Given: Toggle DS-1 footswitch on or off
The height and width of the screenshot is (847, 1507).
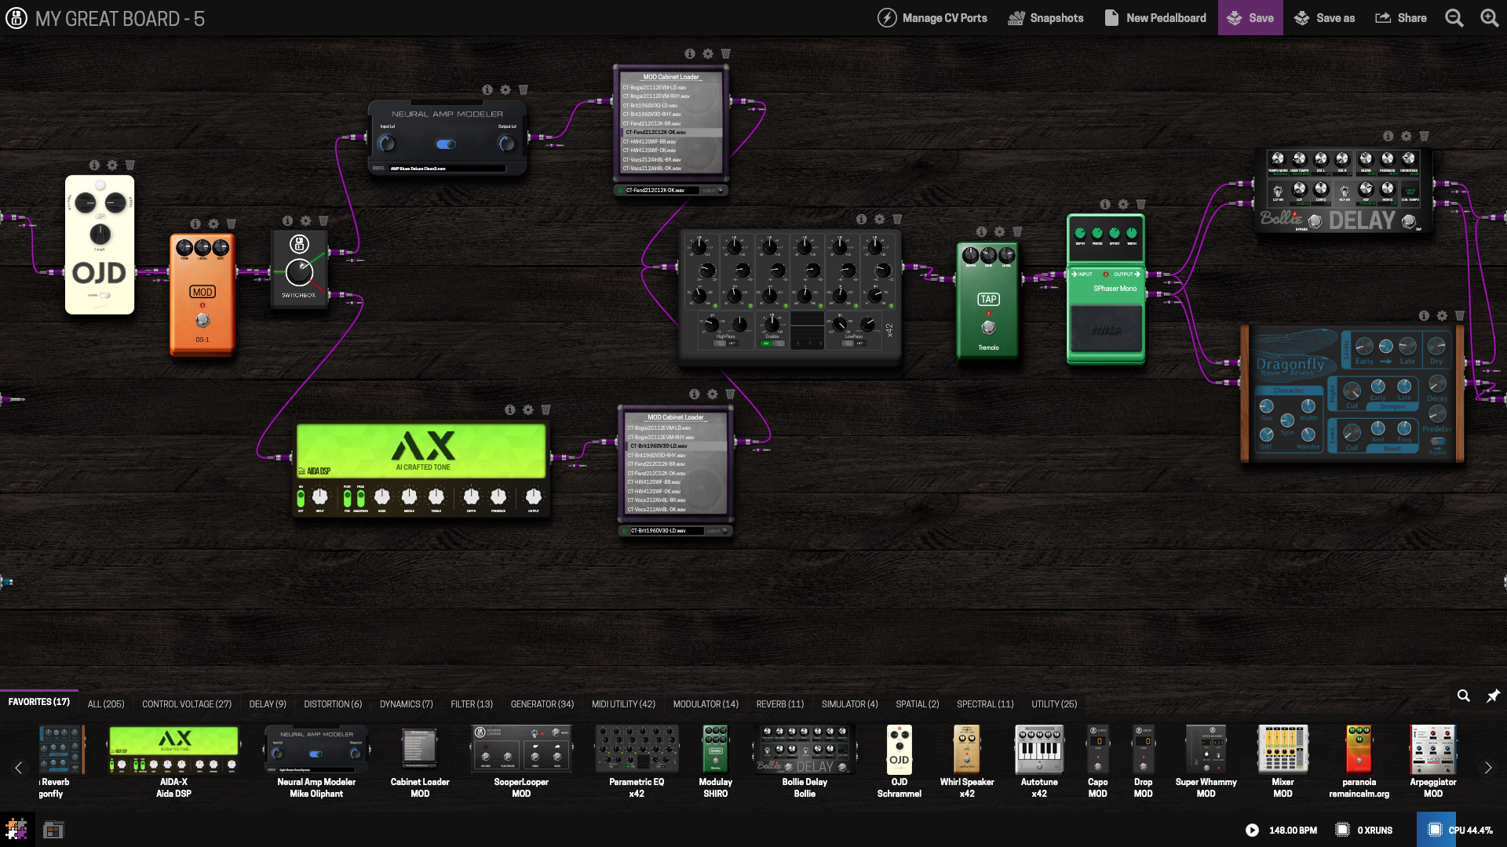Looking at the screenshot, I should click(x=203, y=320).
